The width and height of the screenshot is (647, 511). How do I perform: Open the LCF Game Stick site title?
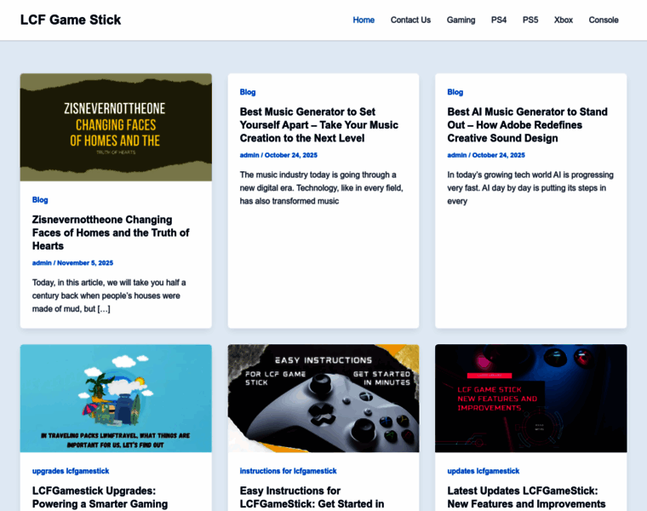pos(71,20)
